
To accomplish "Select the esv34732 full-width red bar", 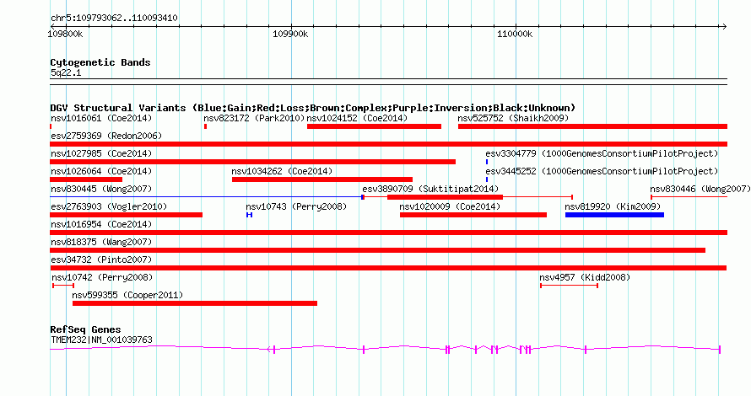I will [x=388, y=268].
